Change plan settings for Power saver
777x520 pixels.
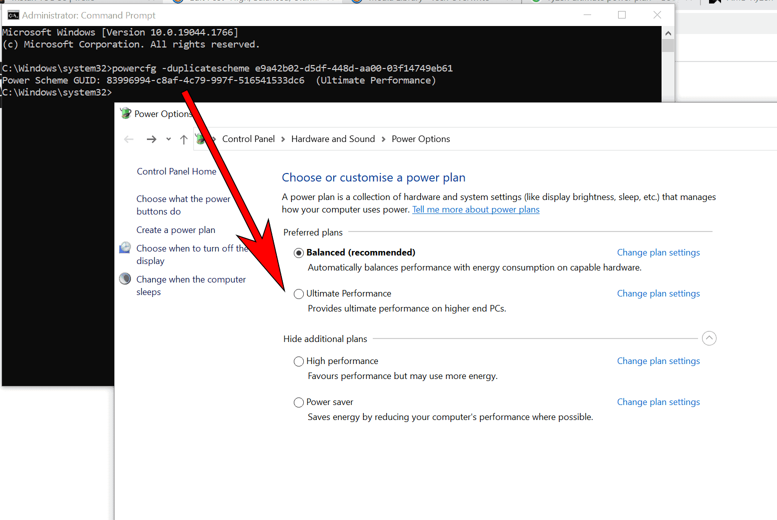point(658,402)
